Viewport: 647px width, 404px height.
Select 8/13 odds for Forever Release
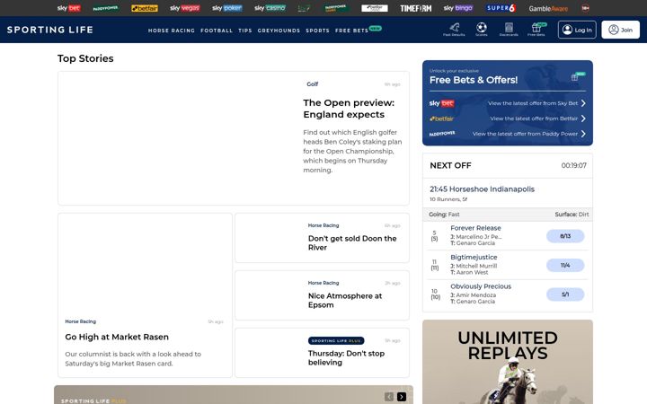point(565,236)
